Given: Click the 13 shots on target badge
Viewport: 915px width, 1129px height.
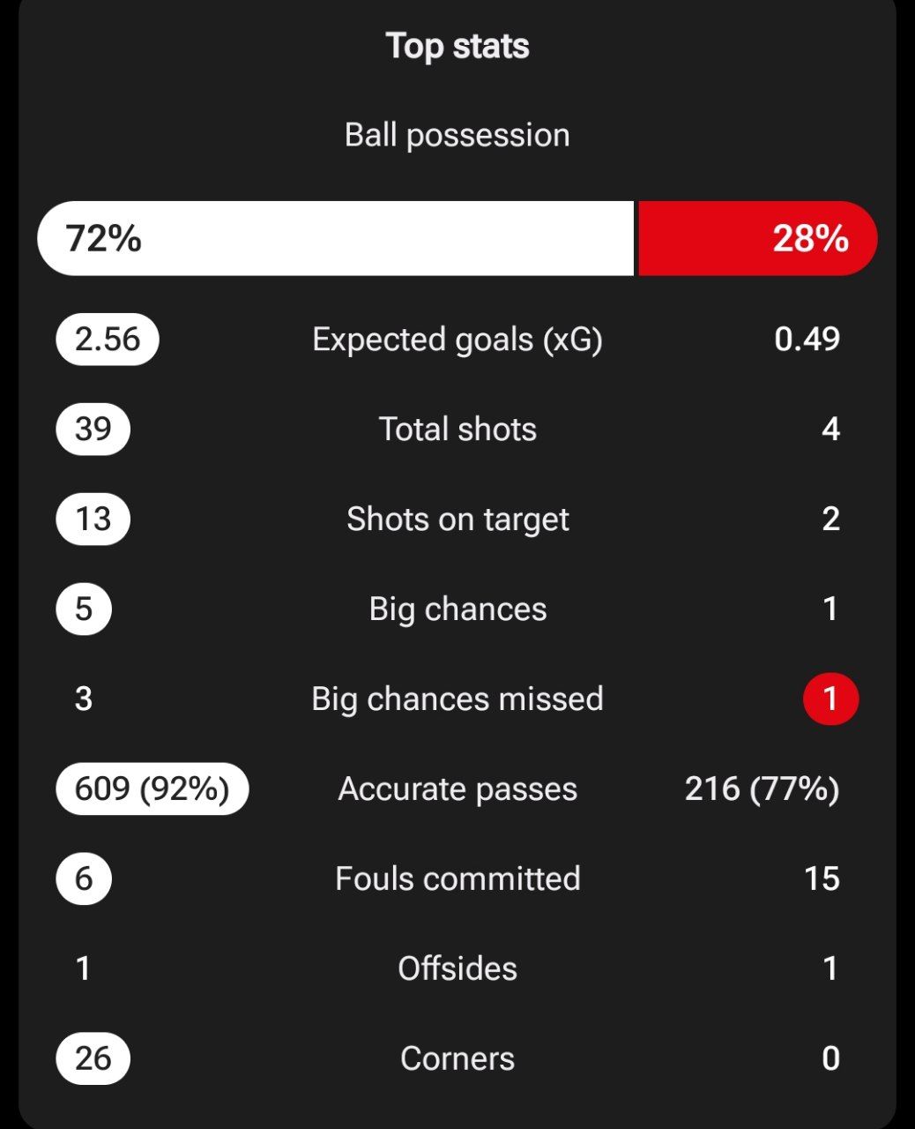Looking at the screenshot, I should 93,520.
